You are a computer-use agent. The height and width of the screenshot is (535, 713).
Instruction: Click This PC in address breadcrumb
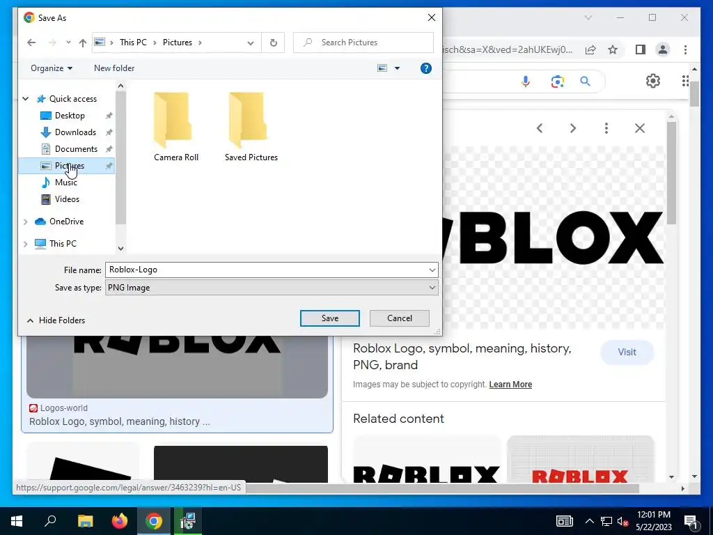(133, 42)
